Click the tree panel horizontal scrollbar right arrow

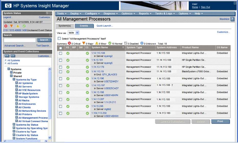click(46, 141)
